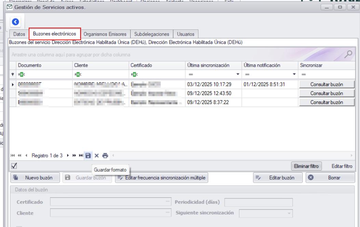Click the blue back arrow icon
This screenshot has height=227, width=360.
point(15,22)
